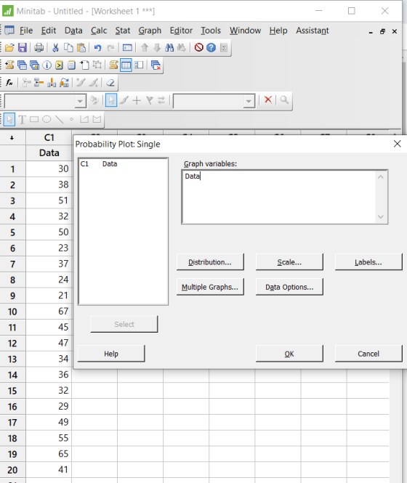
Task: Click the Data Options... button
Action: point(289,287)
